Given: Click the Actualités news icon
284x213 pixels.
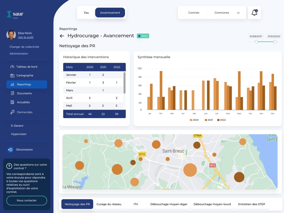Looking at the screenshot, I should pyautogui.click(x=12, y=102).
